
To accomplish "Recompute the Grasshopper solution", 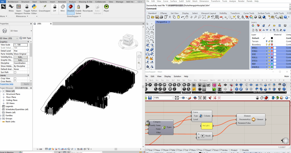I will point(88,8).
